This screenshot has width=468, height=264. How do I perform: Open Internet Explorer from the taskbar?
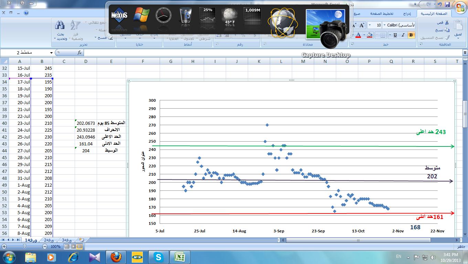coord(73,257)
